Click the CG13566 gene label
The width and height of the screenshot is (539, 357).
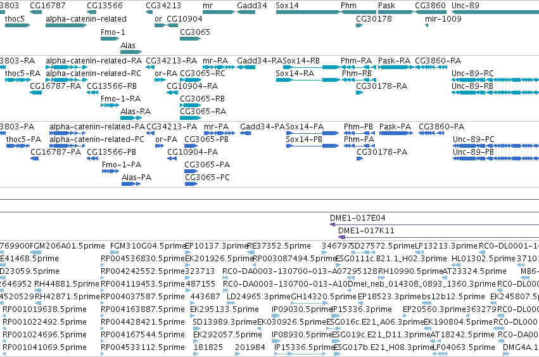[x=105, y=6]
